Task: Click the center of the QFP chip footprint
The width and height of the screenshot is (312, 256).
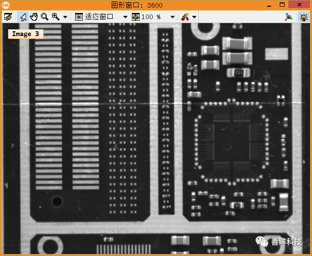Action: pyautogui.click(x=232, y=141)
